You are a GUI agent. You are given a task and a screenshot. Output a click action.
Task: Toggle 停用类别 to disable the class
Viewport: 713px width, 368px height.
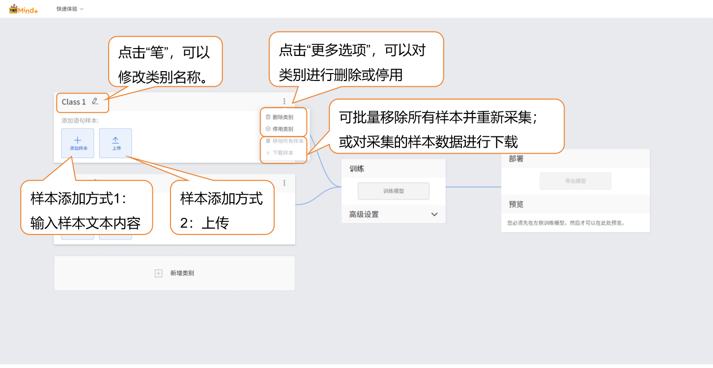coord(283,129)
